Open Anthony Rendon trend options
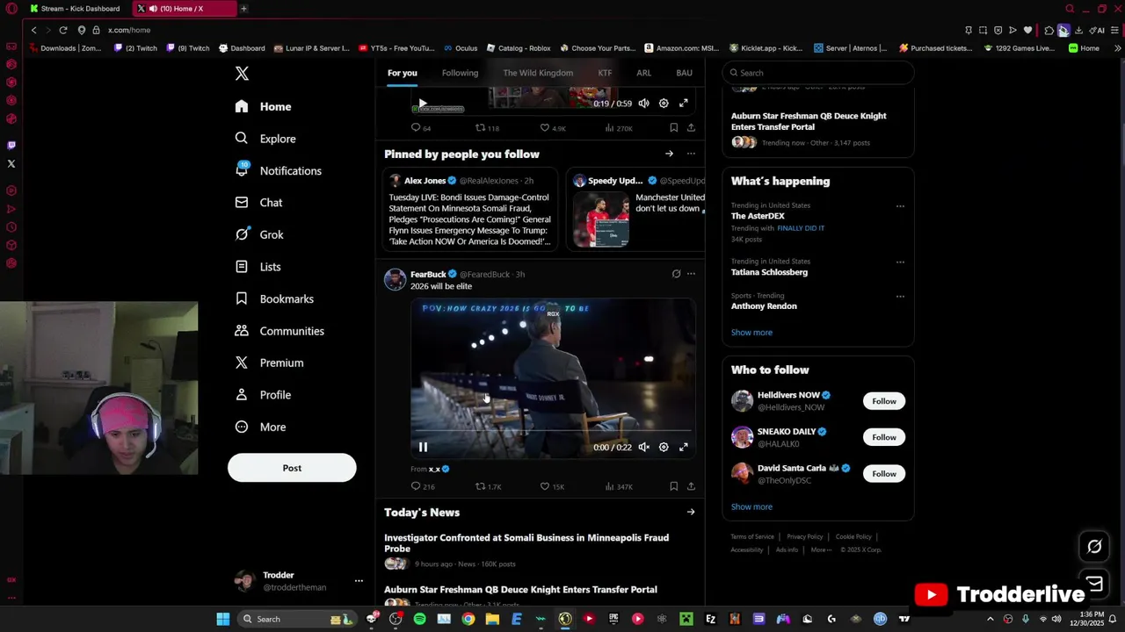The width and height of the screenshot is (1125, 632). tap(900, 297)
